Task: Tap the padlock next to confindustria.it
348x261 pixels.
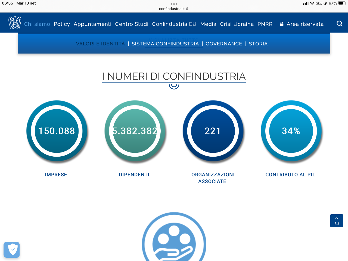Action: click(x=187, y=9)
